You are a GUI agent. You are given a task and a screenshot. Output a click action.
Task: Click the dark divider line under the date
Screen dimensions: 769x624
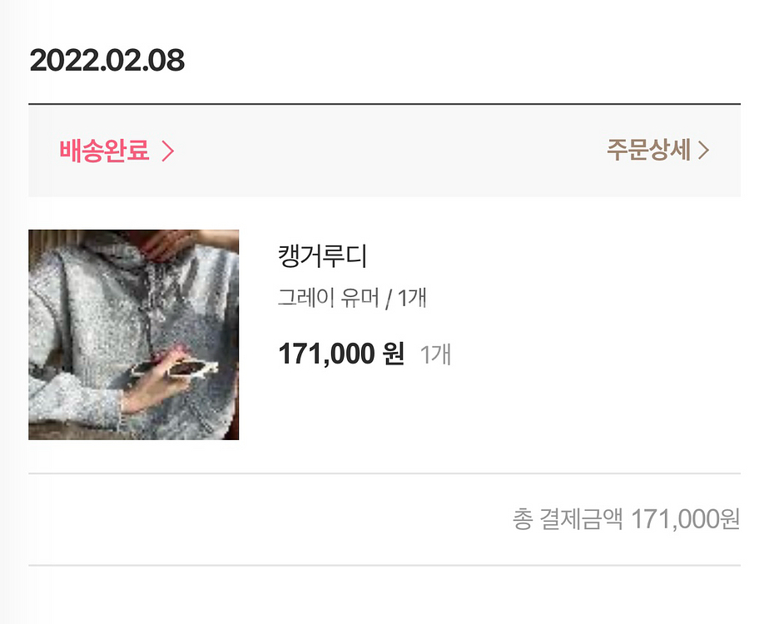tap(384, 105)
